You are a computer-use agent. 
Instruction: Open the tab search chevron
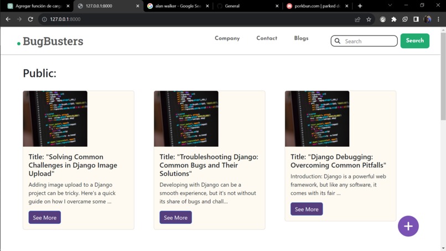390,5
